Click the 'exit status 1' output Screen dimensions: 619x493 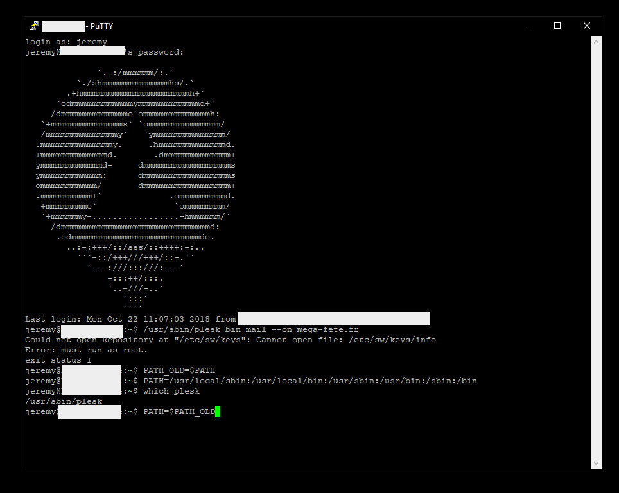pos(58,360)
